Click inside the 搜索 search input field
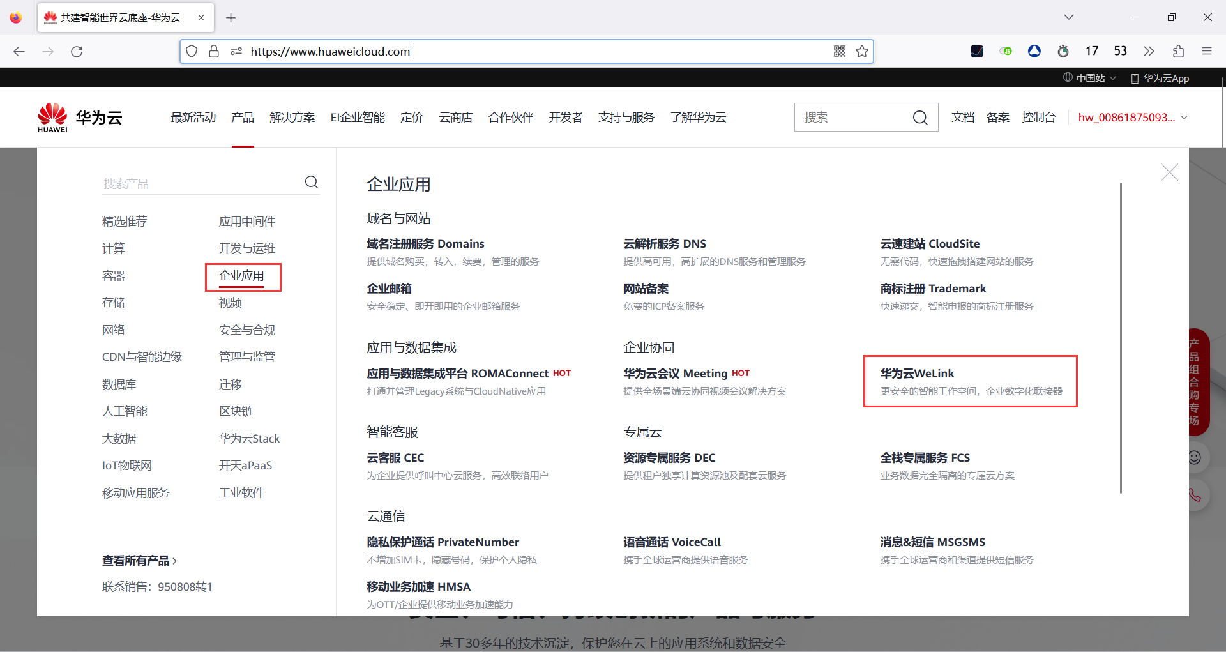Screen dimensions: 1226x652 [849, 117]
